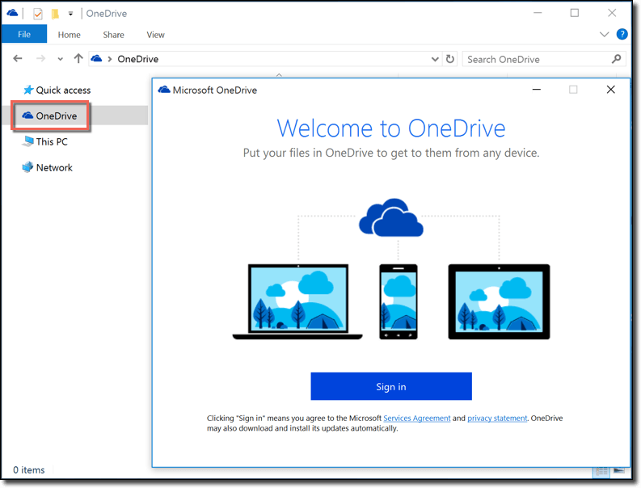Open the recent locations dropdown arrow
The height and width of the screenshot is (488, 641).
coord(60,59)
